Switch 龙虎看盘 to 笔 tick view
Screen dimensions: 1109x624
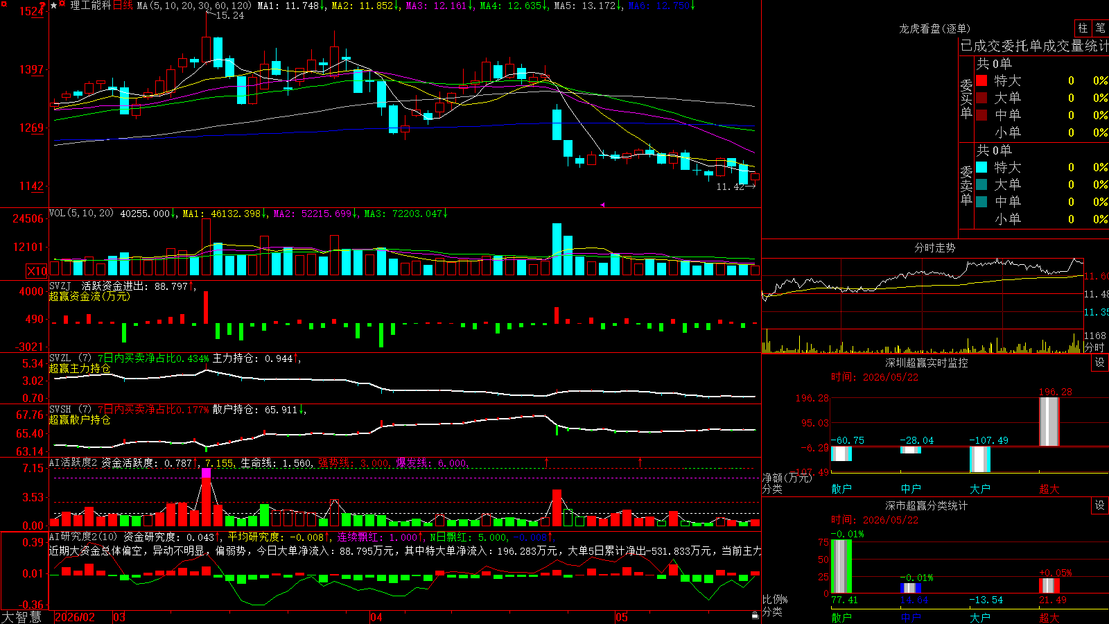(1101, 28)
